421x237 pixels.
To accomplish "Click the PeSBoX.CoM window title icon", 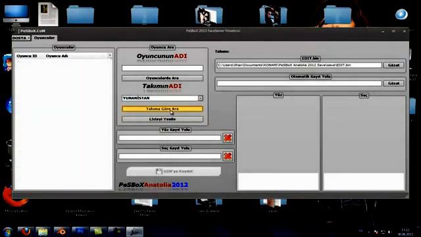I will coord(15,31).
